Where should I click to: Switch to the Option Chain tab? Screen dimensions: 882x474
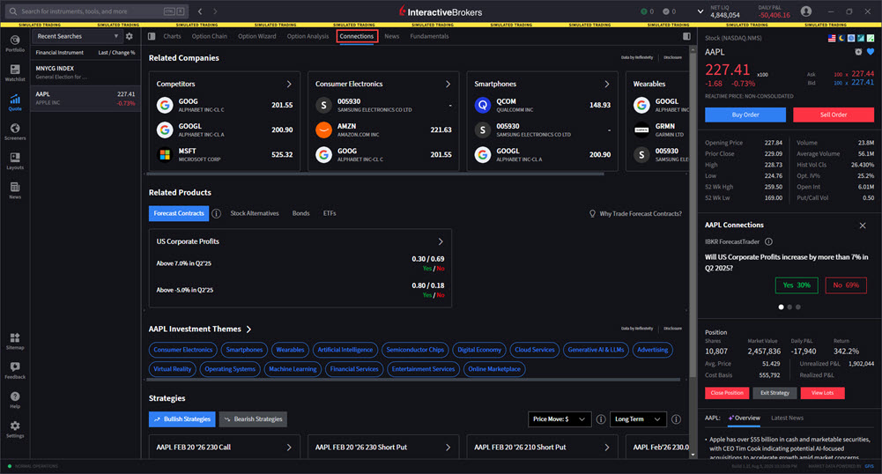[x=208, y=36]
